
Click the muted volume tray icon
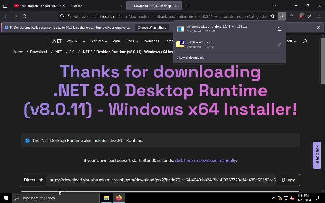pos(292,198)
